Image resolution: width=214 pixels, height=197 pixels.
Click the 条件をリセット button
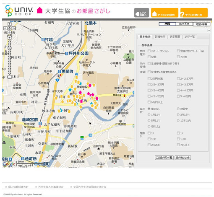(x=183, y=158)
